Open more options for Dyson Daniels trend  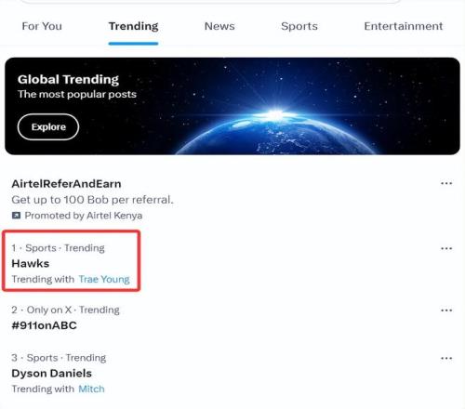pos(446,359)
